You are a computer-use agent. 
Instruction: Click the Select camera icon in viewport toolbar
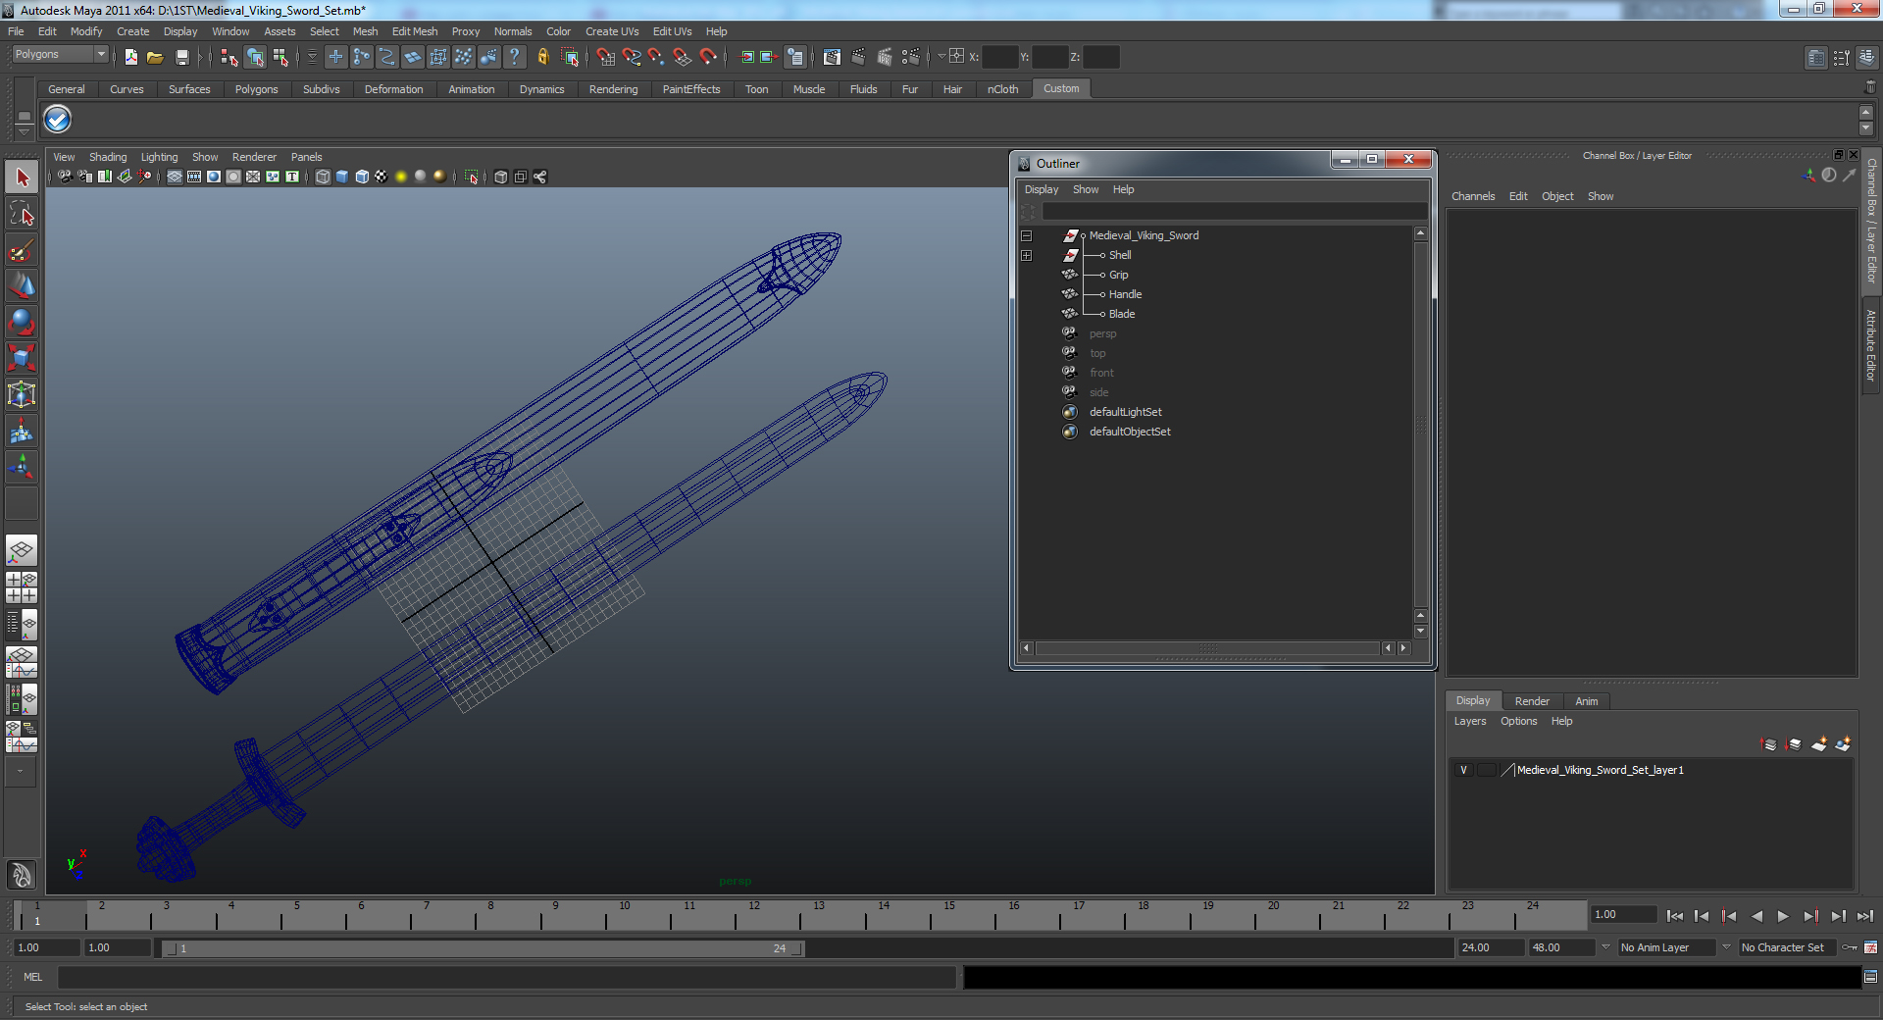coord(65,177)
